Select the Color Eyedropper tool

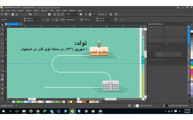tap(2, 85)
